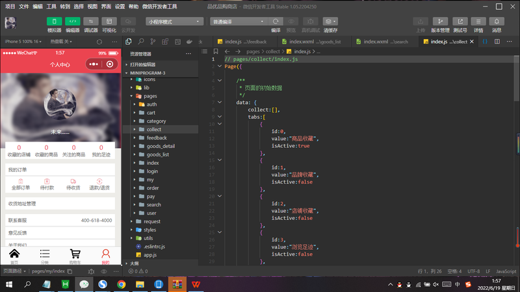520x292 pixels.
Task: Open the Tools menu
Action: (x=51, y=6)
